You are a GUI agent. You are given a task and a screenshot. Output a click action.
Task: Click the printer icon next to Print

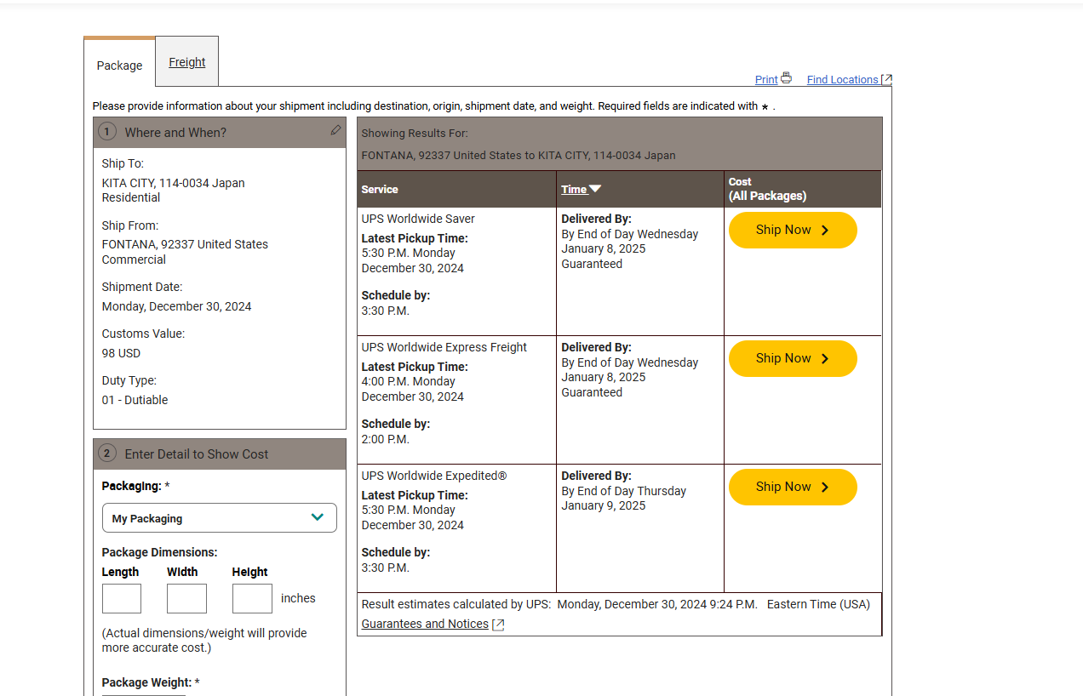787,78
